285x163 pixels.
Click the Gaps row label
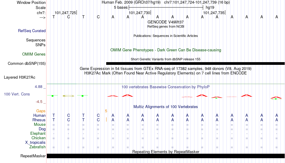pos(41,111)
